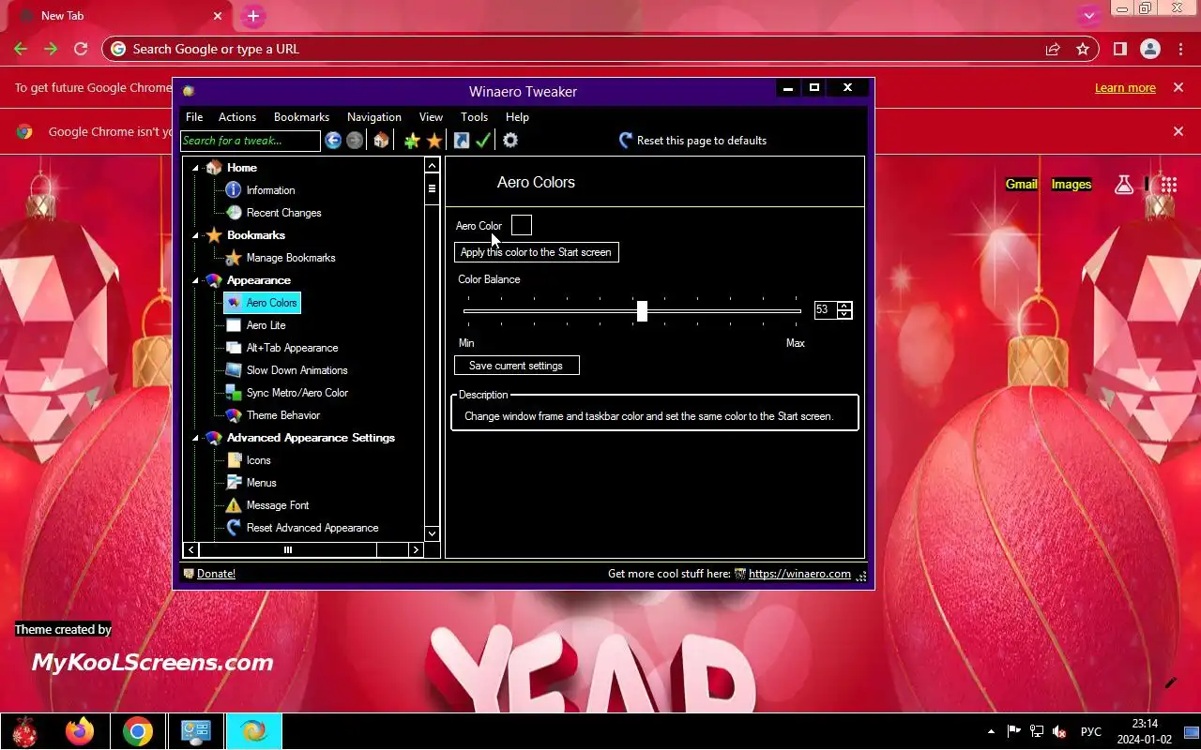This screenshot has height=750, width=1201.
Task: Open new Chrome tab with plus button
Action: 253,16
